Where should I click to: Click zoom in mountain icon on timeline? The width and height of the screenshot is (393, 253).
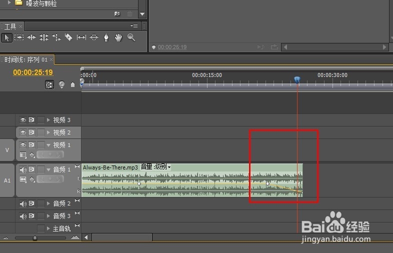pos(75,237)
